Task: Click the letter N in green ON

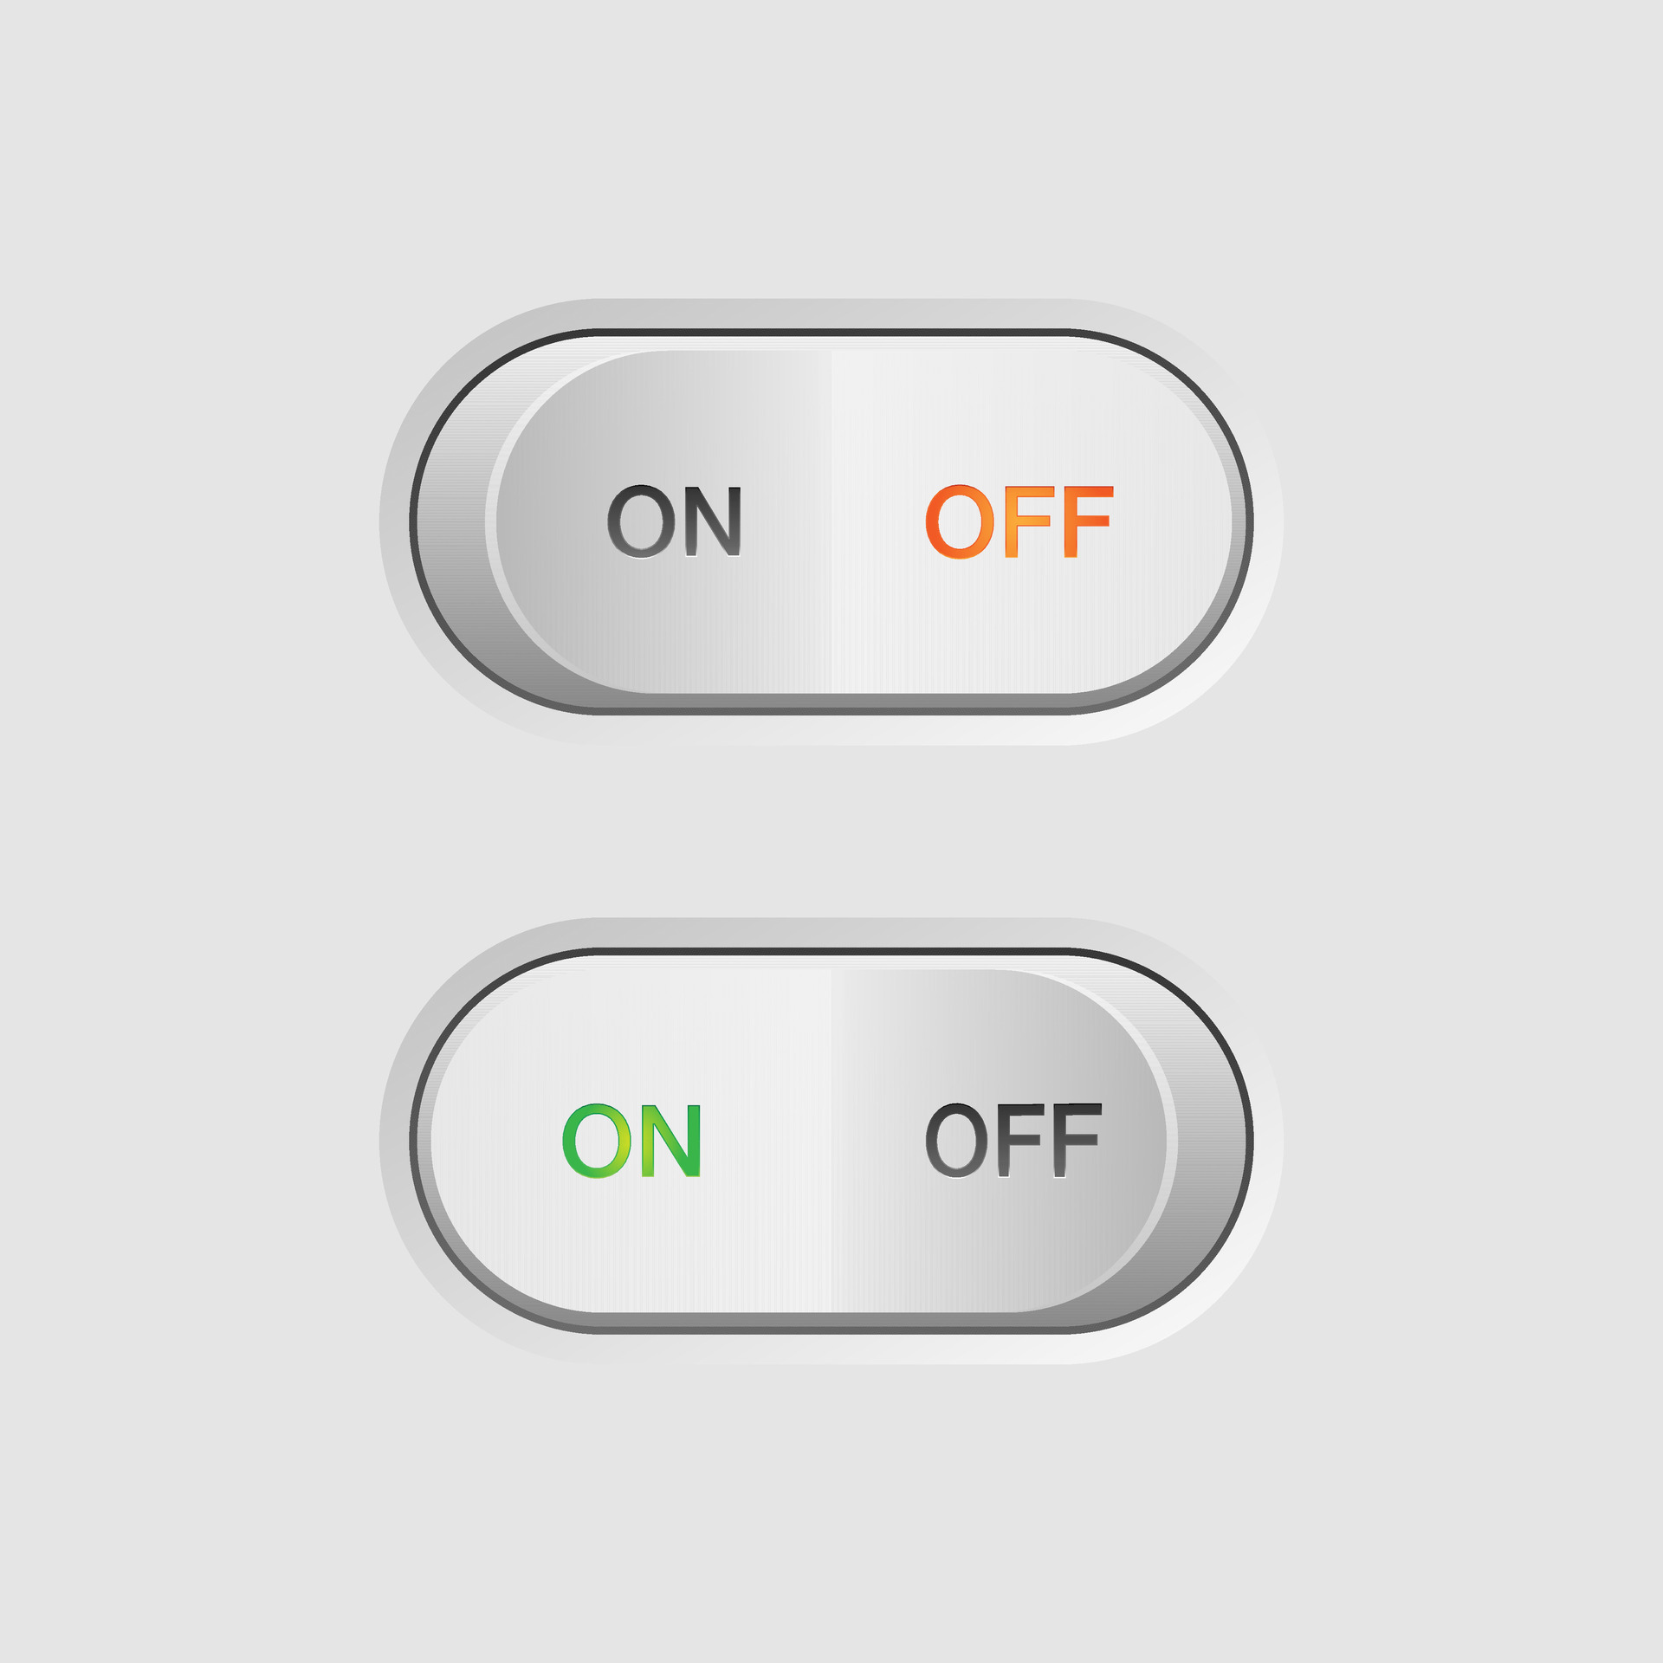Action: [x=670, y=1141]
